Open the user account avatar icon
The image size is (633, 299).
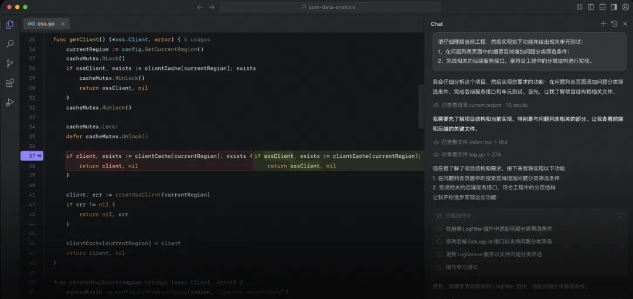pyautogui.click(x=625, y=7)
